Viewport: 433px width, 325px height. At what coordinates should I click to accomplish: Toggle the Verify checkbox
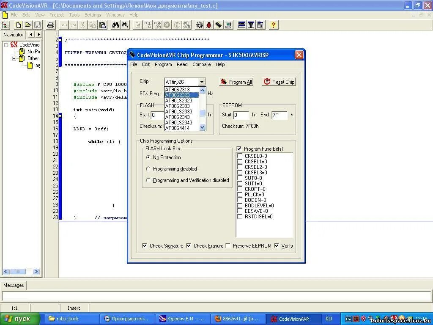click(277, 246)
